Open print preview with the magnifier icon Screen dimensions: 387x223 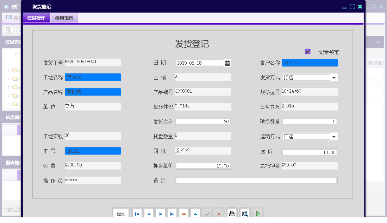[x=244, y=212]
